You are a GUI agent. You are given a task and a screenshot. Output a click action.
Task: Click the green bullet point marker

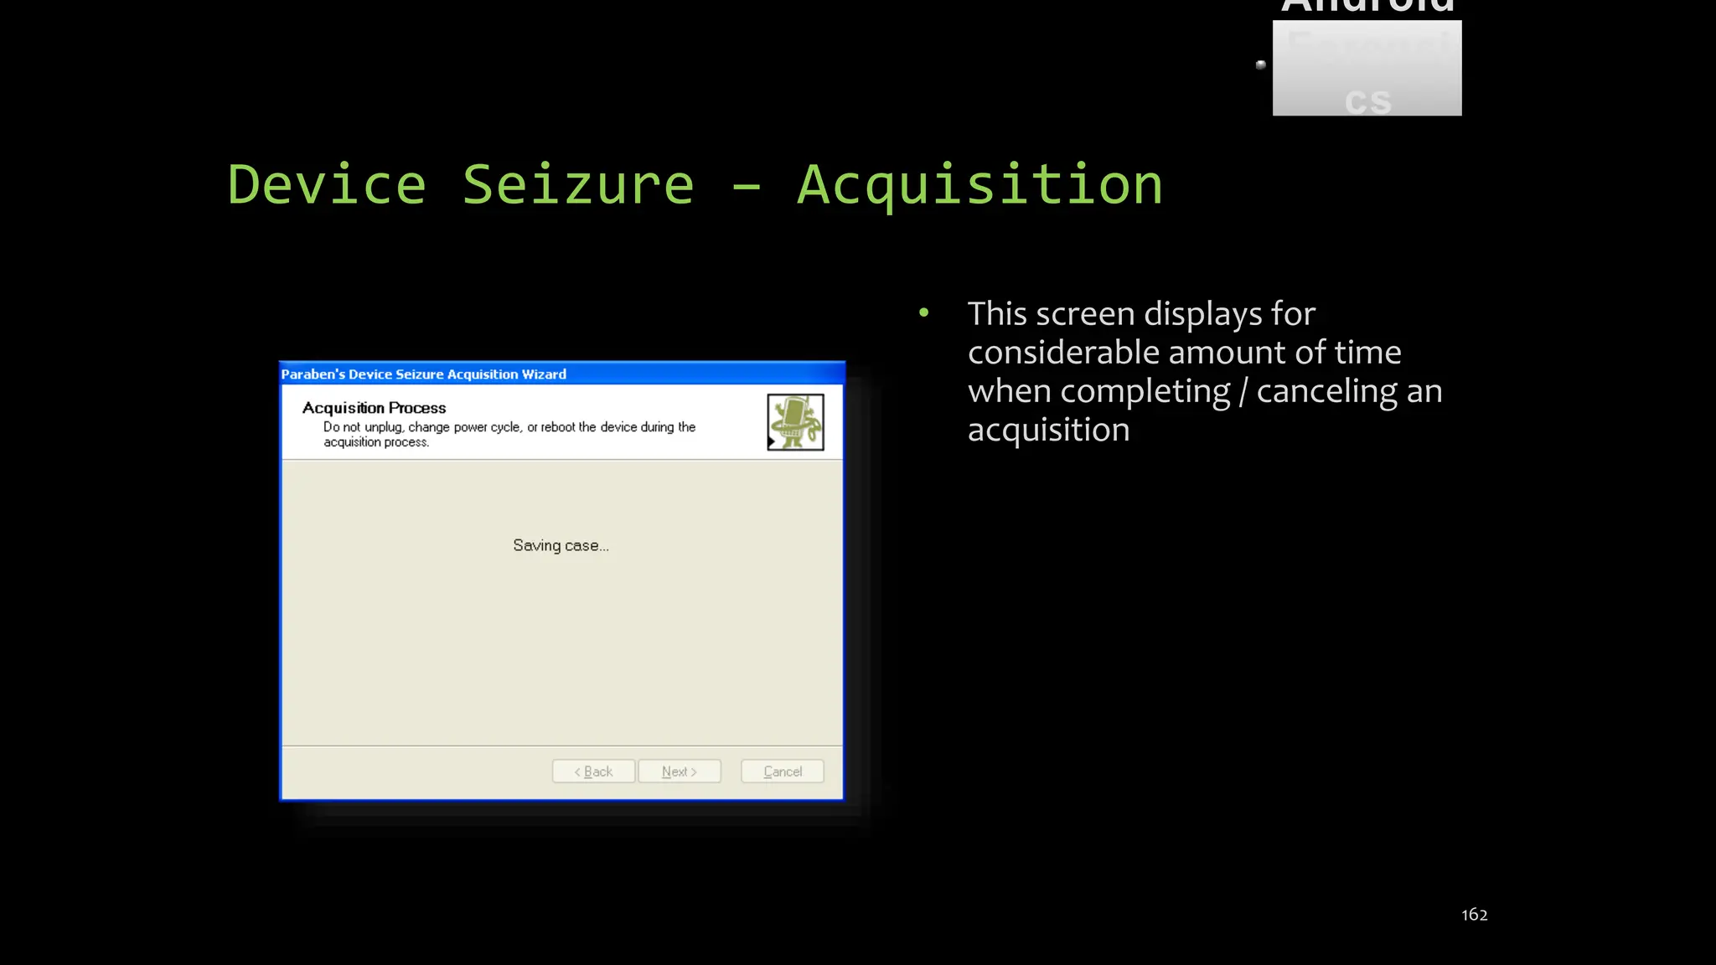pos(923,313)
